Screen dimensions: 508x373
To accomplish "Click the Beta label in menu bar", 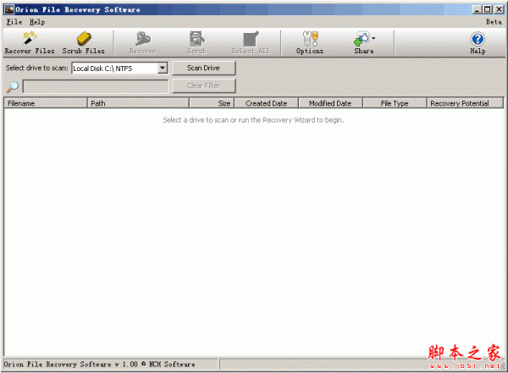I will (x=494, y=22).
